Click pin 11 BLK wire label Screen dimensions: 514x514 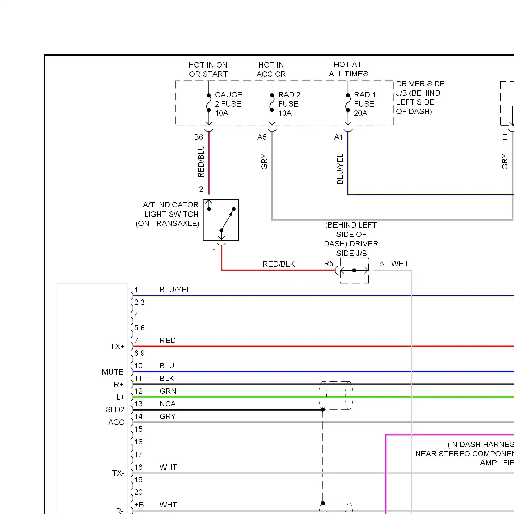click(167, 378)
